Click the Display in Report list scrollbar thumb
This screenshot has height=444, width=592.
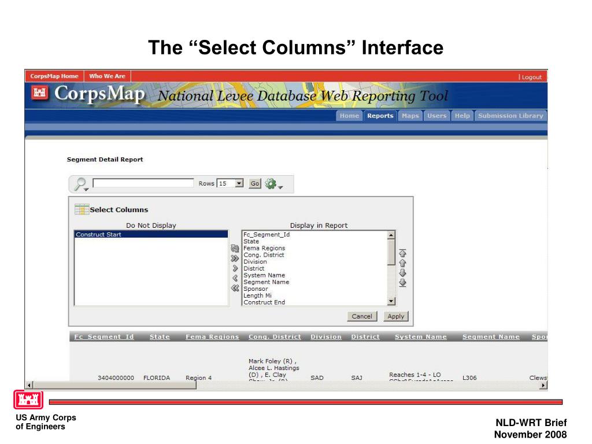click(391, 252)
